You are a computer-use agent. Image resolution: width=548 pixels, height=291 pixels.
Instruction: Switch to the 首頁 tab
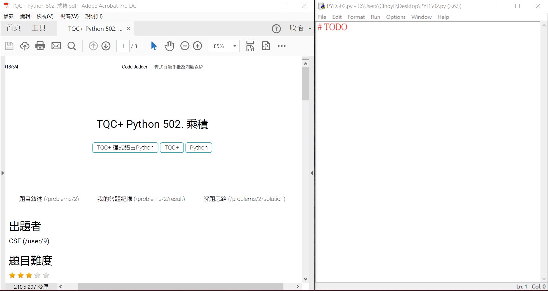(14, 28)
